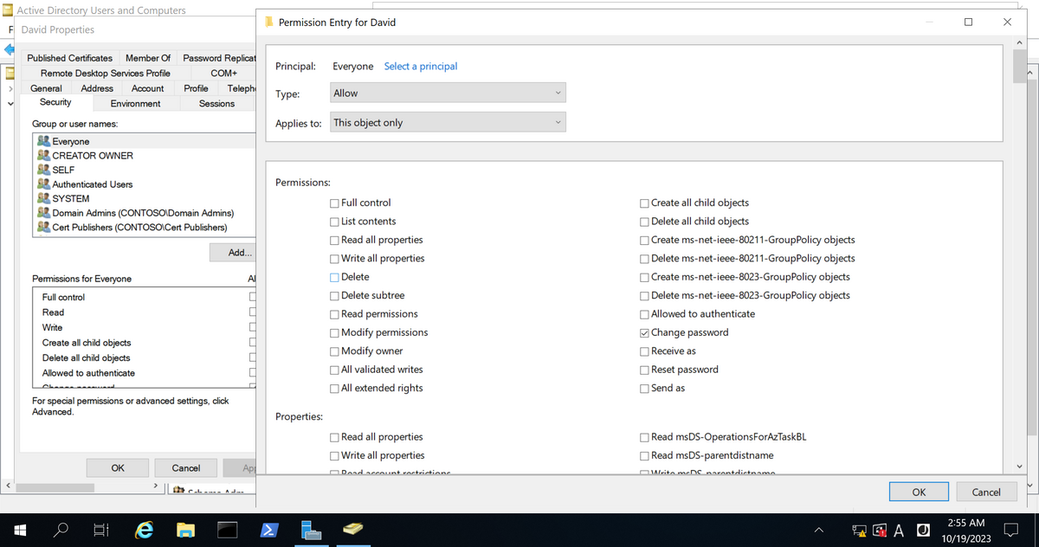Screen dimensions: 1039x547
Task: Open the Environment tab
Action: click(135, 104)
